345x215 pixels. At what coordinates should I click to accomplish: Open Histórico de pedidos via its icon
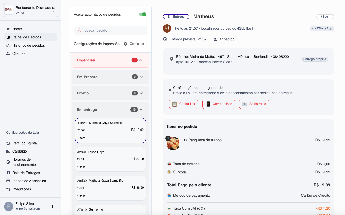[x=8, y=45]
